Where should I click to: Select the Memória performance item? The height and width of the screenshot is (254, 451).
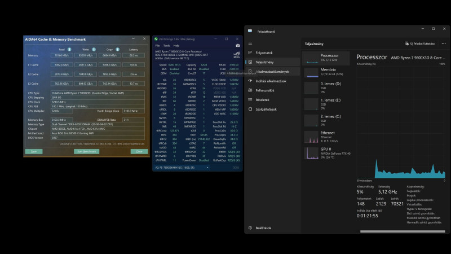tap(326, 72)
